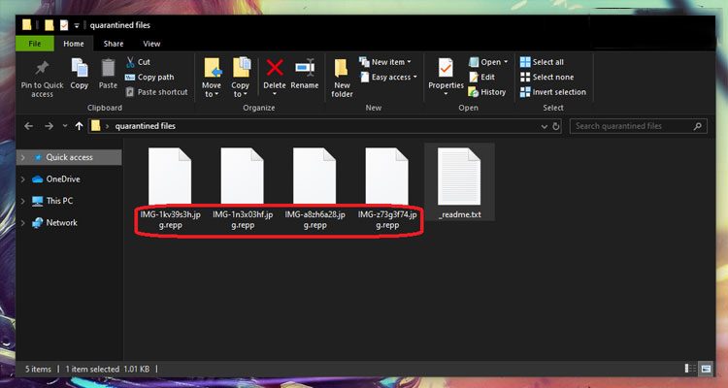Click Pin to Quick access icon
This screenshot has width=728, height=388.
coord(43,69)
